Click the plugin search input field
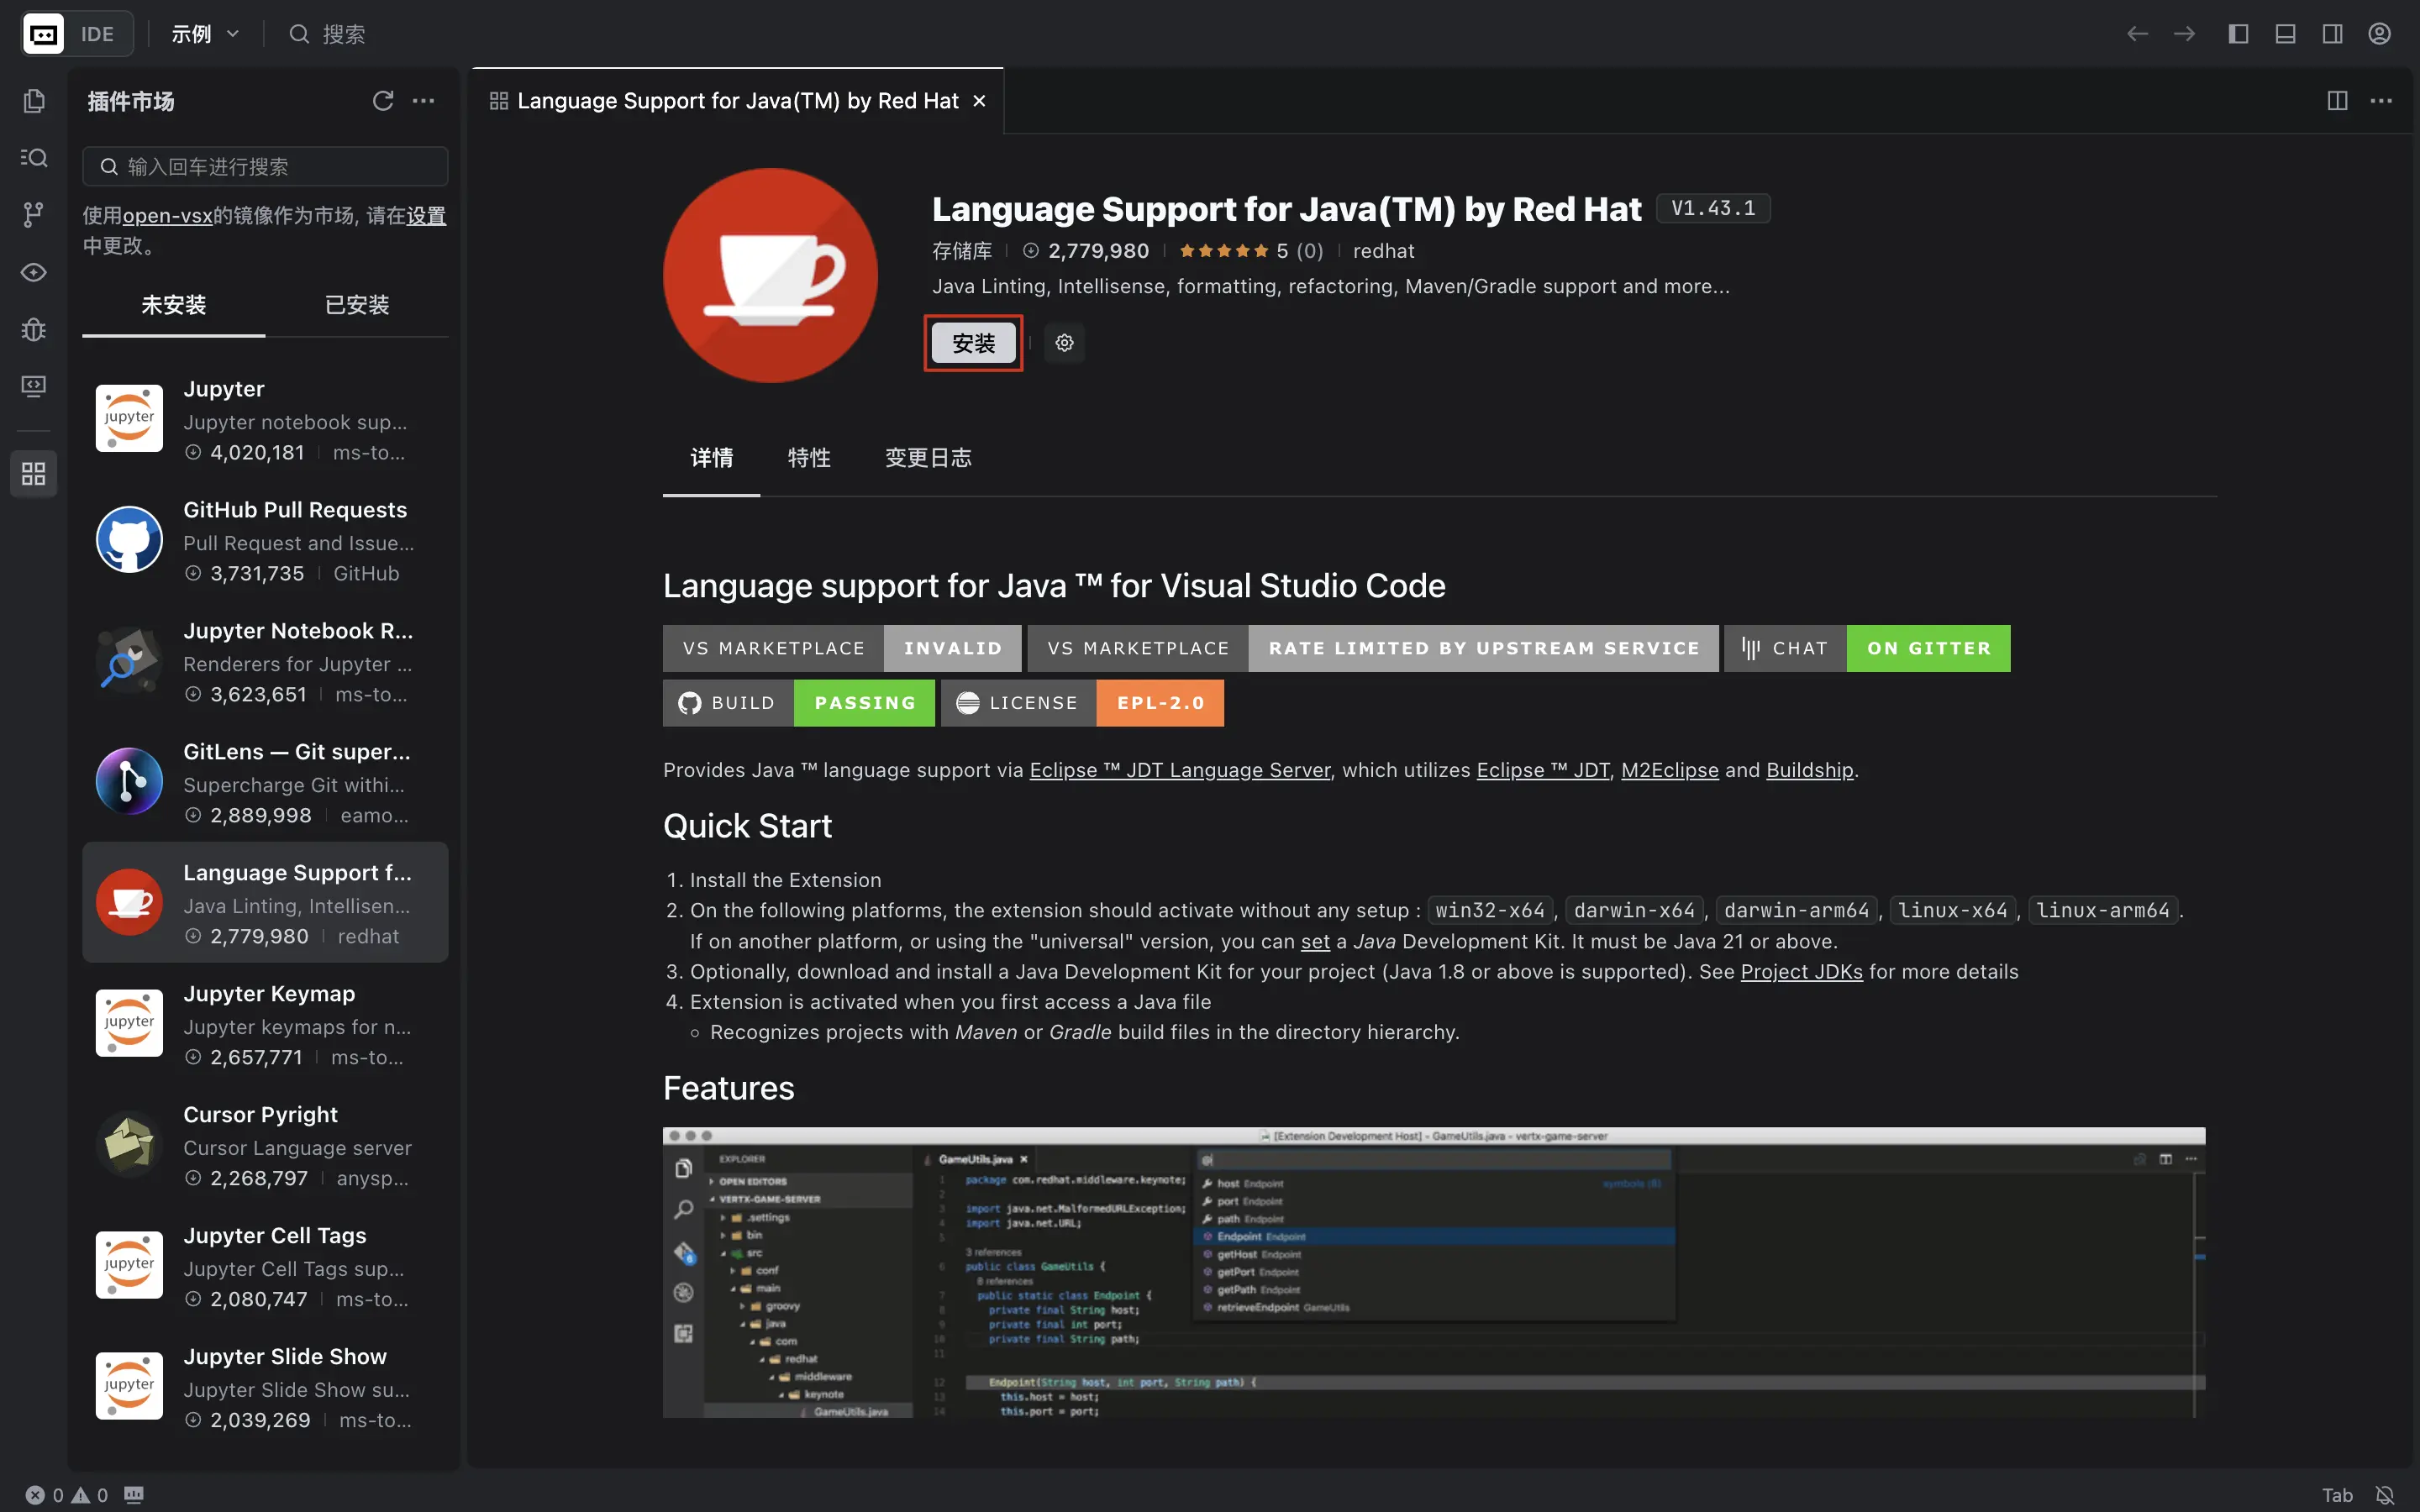The height and width of the screenshot is (1512, 2420). [x=265, y=166]
